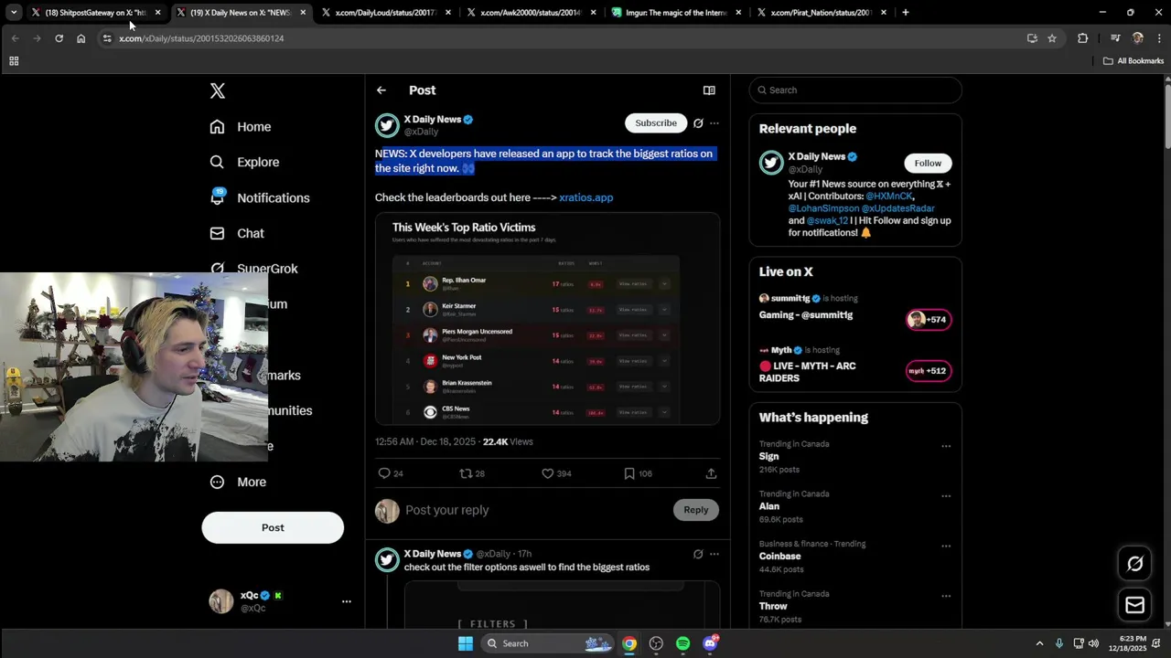Image resolution: width=1171 pixels, height=658 pixels.
Task: Open the All Bookmarks folder
Action: (1133, 61)
